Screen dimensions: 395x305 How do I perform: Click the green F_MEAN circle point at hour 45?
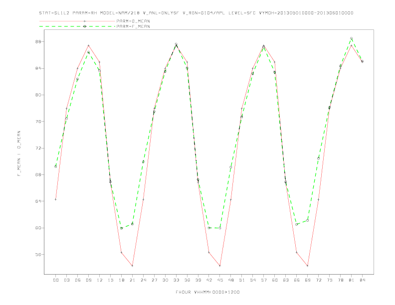(x=220, y=228)
